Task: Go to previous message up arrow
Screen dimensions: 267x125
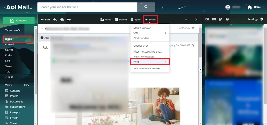Action: pos(186,19)
